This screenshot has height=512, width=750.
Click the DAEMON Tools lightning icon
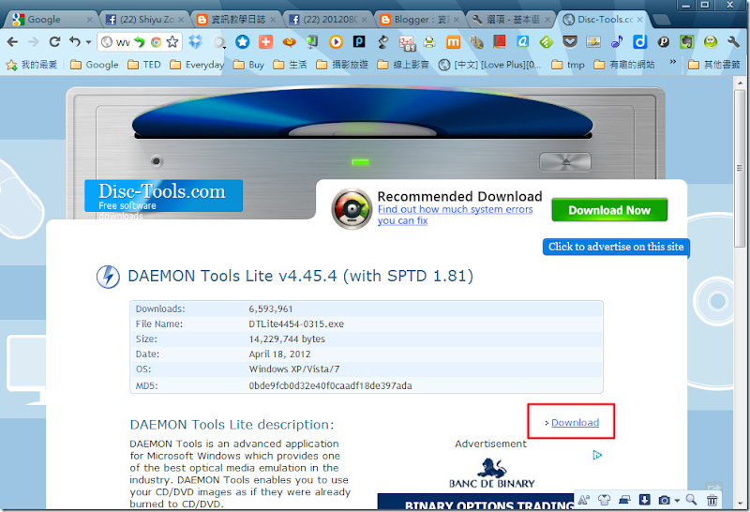108,277
